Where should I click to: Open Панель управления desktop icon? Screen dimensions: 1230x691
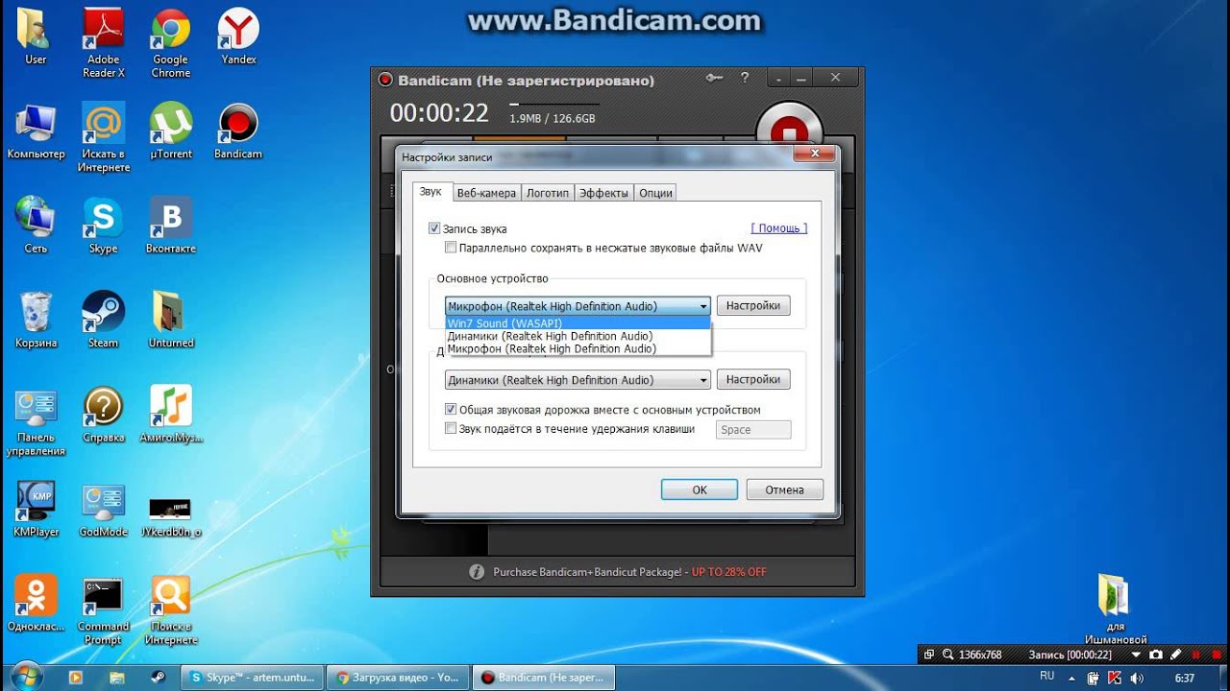point(36,422)
